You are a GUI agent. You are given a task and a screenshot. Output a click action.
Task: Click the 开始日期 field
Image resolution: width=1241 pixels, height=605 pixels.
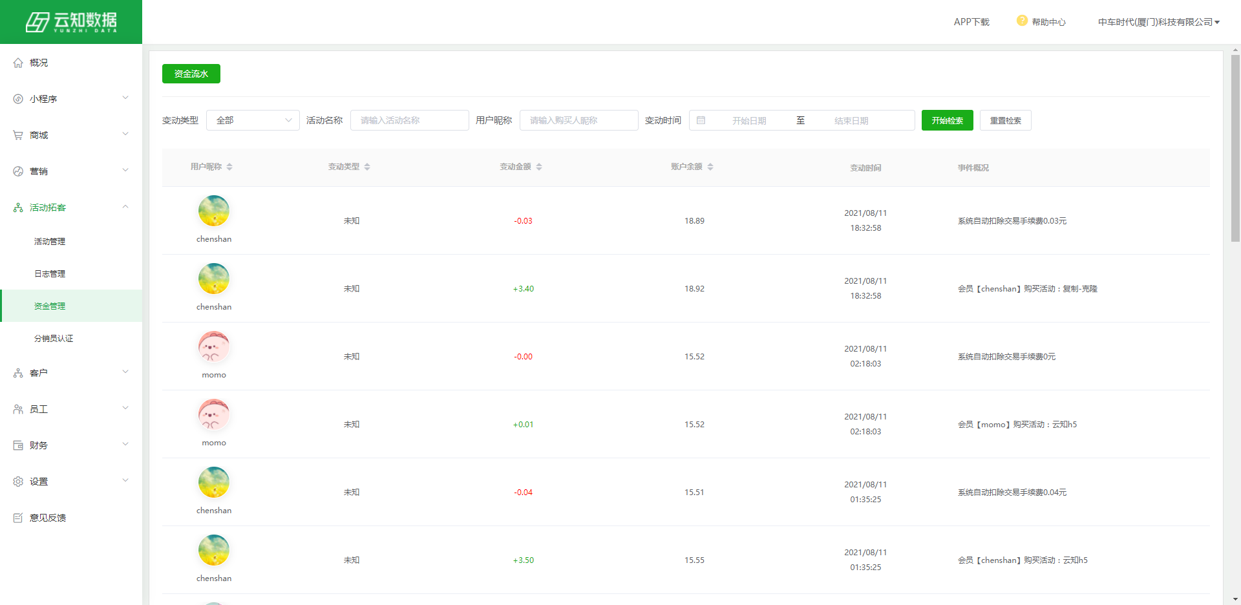coord(749,120)
